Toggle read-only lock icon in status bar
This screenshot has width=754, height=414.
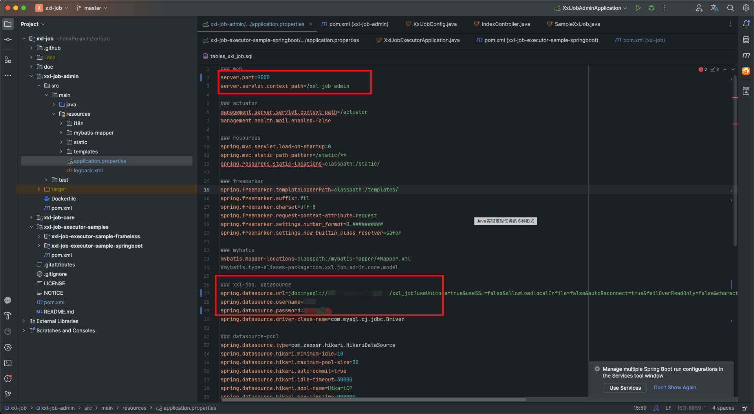(x=744, y=408)
